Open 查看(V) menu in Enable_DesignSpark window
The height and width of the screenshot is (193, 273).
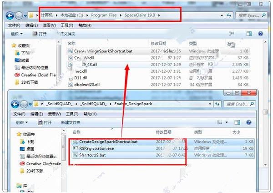[x=55, y=114]
